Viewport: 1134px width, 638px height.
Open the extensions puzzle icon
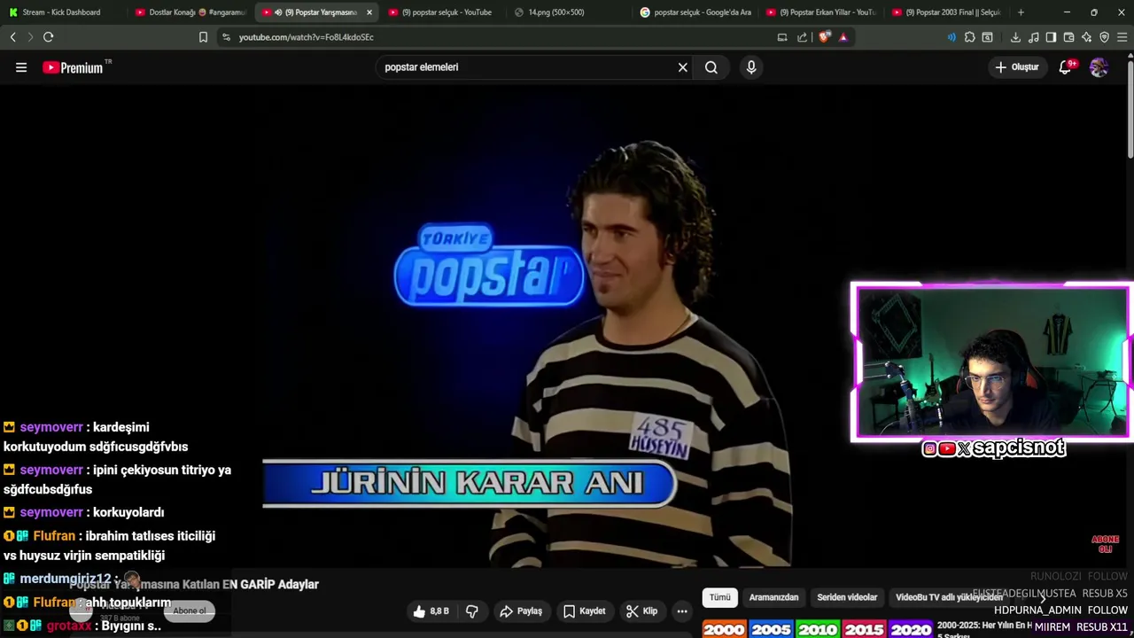[970, 37]
